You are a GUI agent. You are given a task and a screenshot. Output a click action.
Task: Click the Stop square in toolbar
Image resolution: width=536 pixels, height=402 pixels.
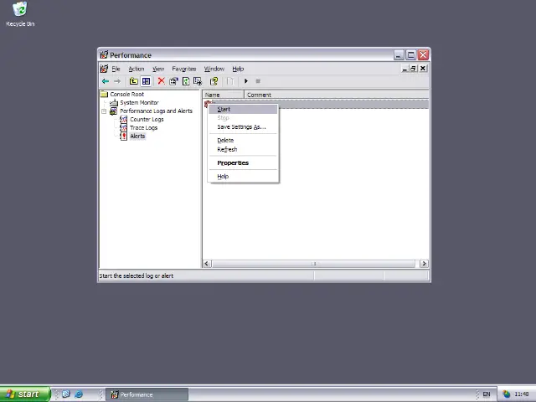pyautogui.click(x=258, y=81)
